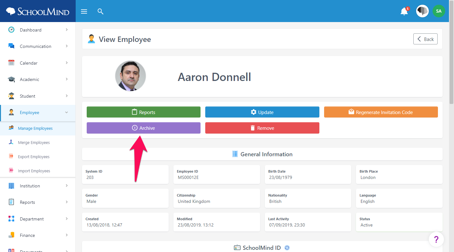Click the Nationality value British
Image resolution: width=454 pixels, height=252 pixels.
[275, 201]
